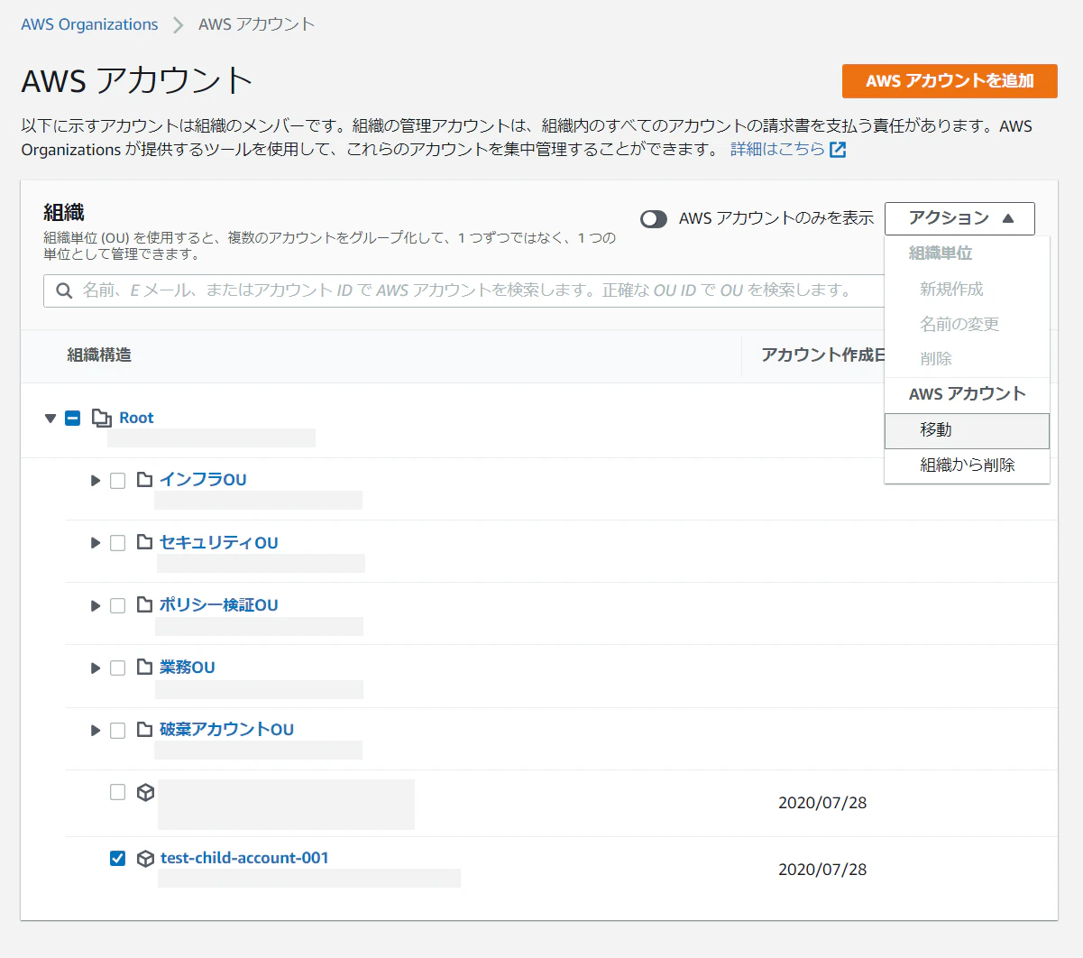Click the breadcrumb chevron separator
The height and width of the screenshot is (958, 1083).
coord(179,25)
